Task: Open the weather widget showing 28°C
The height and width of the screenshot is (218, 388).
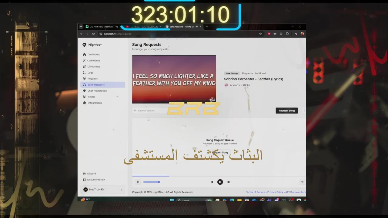Action: [86, 199]
